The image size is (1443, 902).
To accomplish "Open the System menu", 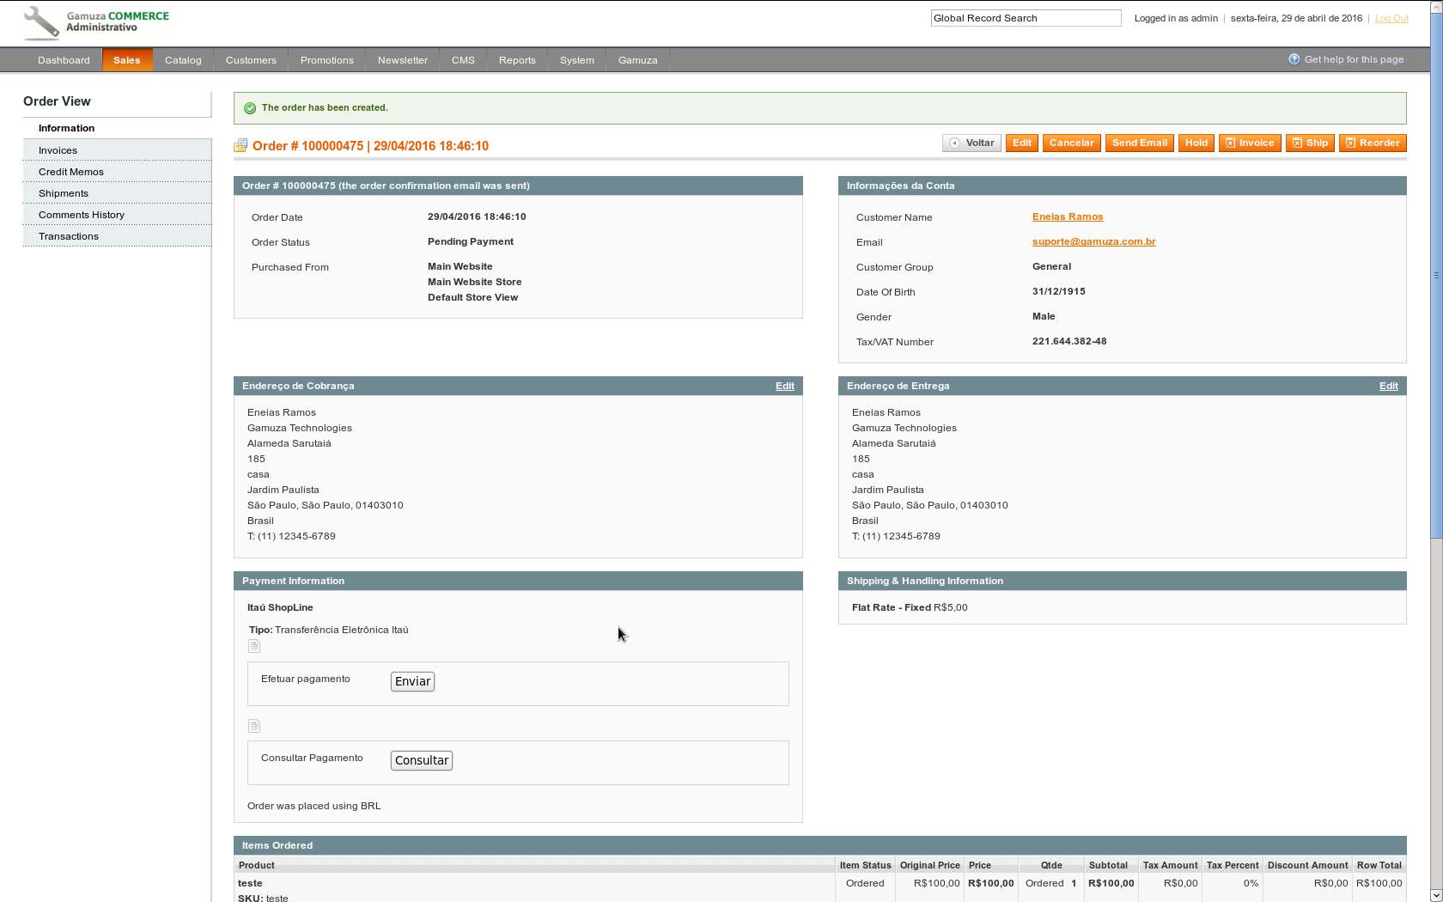I will click(x=577, y=60).
